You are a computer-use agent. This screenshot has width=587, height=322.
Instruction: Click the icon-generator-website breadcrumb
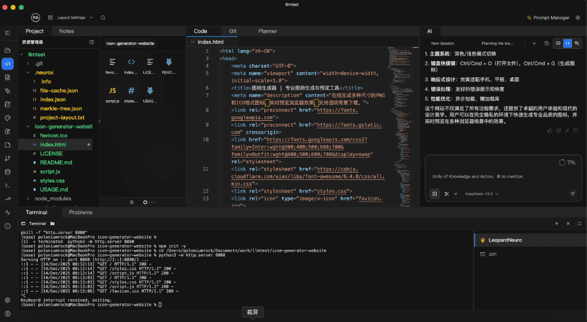click(130, 44)
